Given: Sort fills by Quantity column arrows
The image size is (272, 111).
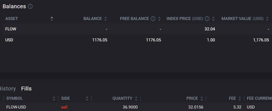Looking at the screenshot, I should 136,99.
